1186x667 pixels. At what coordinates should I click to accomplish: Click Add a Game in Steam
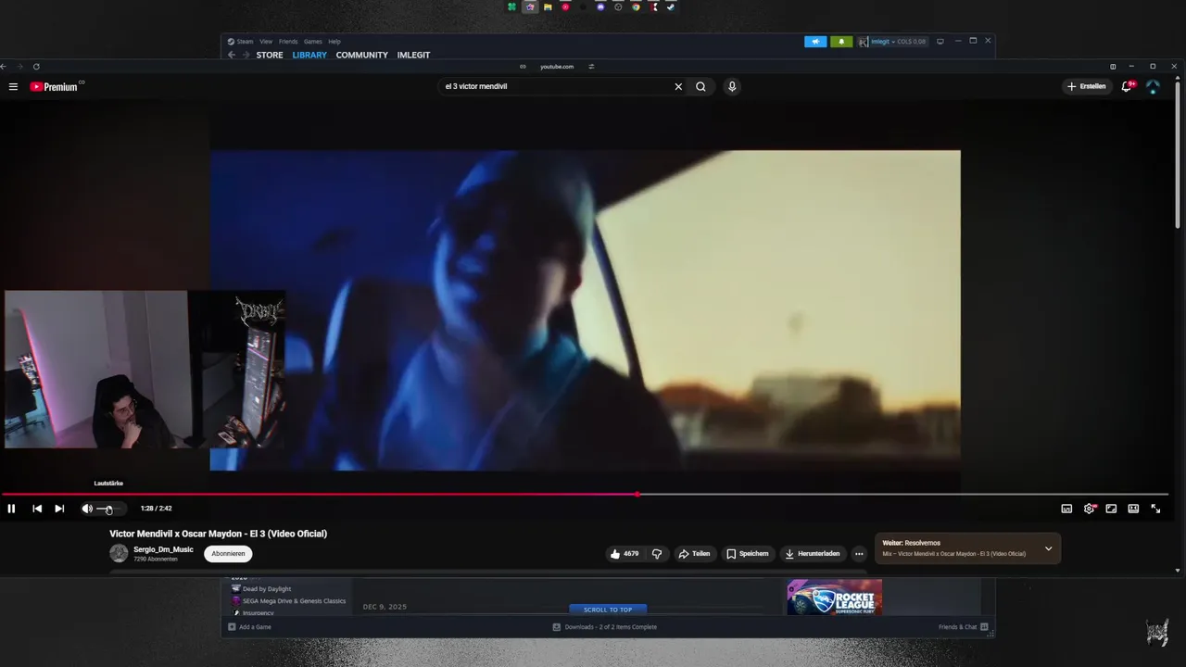coord(250,627)
